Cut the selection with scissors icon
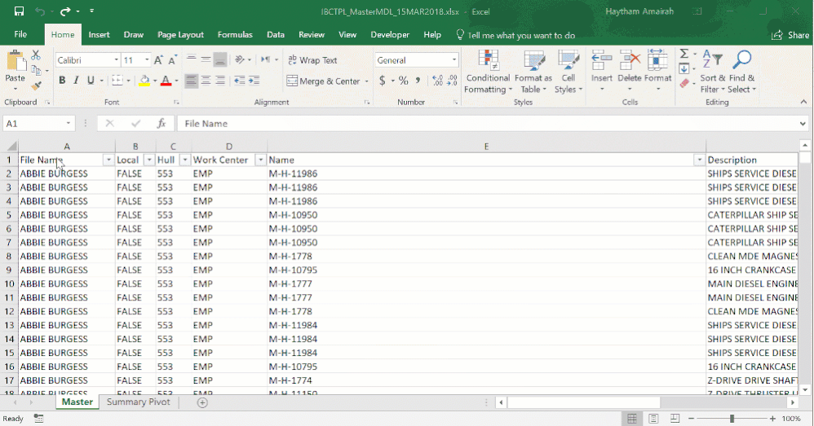This screenshot has height=426, width=814. click(36, 55)
